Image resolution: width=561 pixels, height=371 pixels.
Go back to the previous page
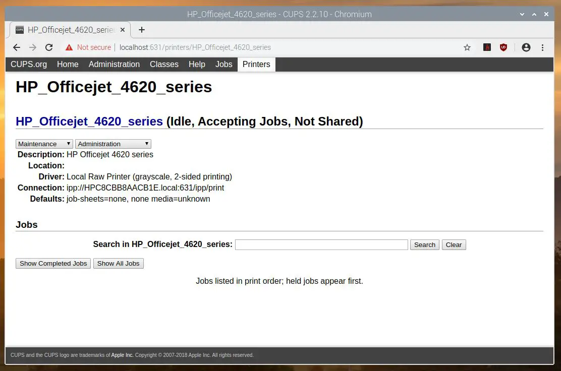(17, 47)
